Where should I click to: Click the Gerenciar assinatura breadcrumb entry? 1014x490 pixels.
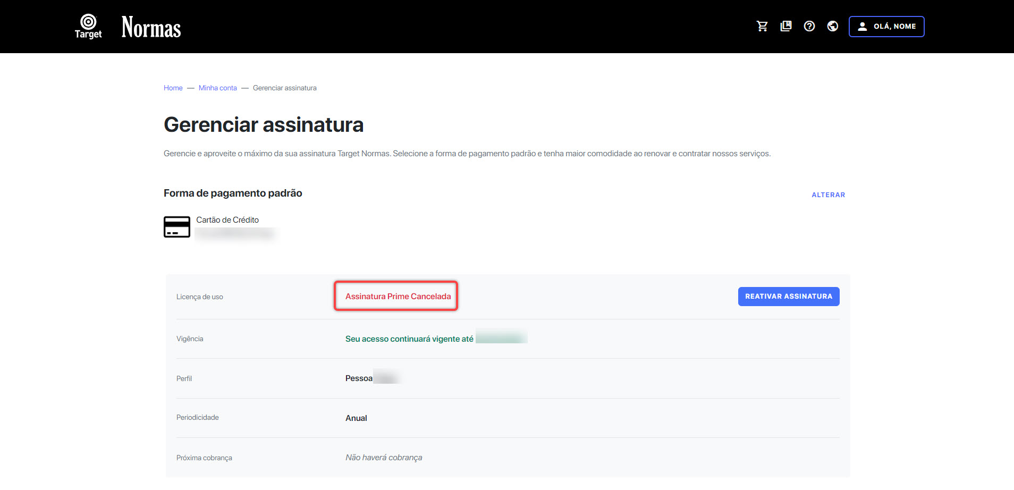(284, 88)
